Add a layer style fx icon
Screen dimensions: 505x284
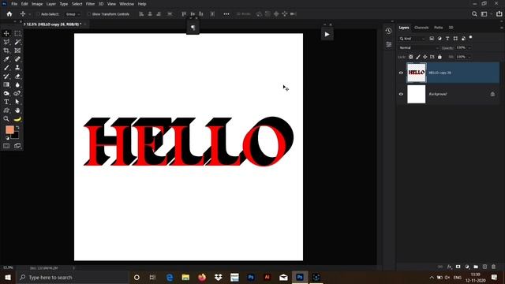click(x=449, y=267)
